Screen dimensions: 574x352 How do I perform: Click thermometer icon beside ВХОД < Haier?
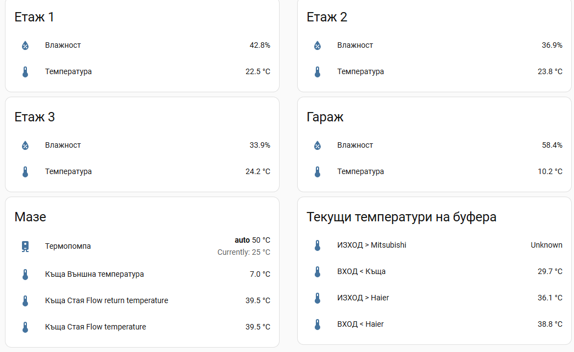[317, 325]
